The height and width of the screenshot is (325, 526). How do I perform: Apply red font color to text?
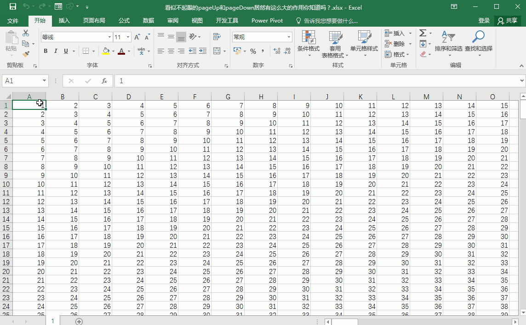[121, 51]
